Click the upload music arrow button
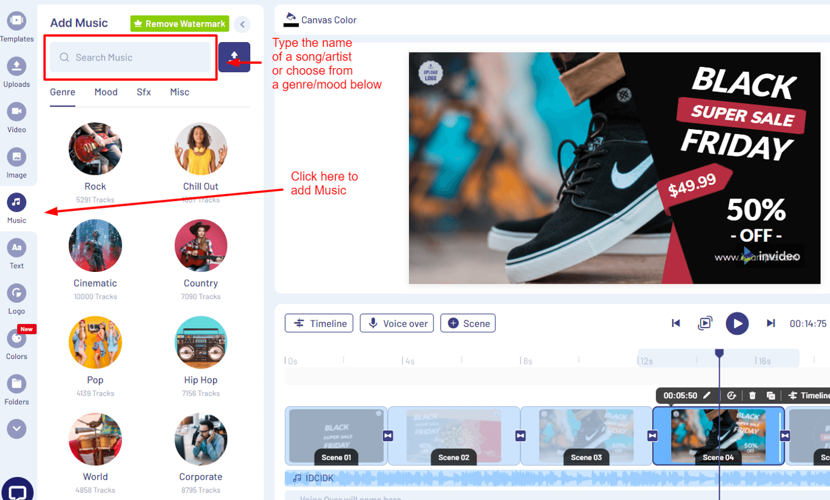Viewport: 830px width, 500px height. pos(234,57)
